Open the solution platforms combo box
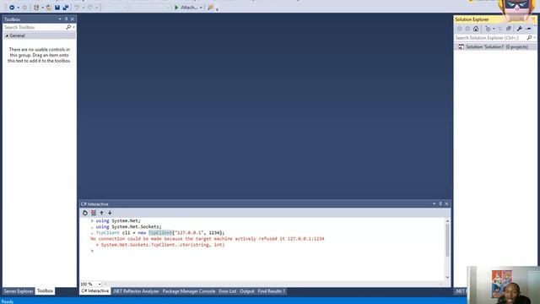The width and height of the screenshot is (540, 304). coord(150,8)
